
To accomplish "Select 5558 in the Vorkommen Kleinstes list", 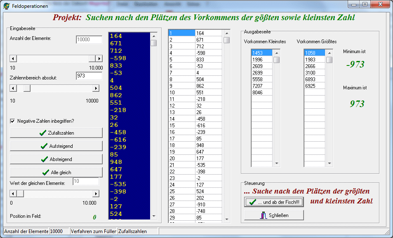I will pyautogui.click(x=262, y=79).
